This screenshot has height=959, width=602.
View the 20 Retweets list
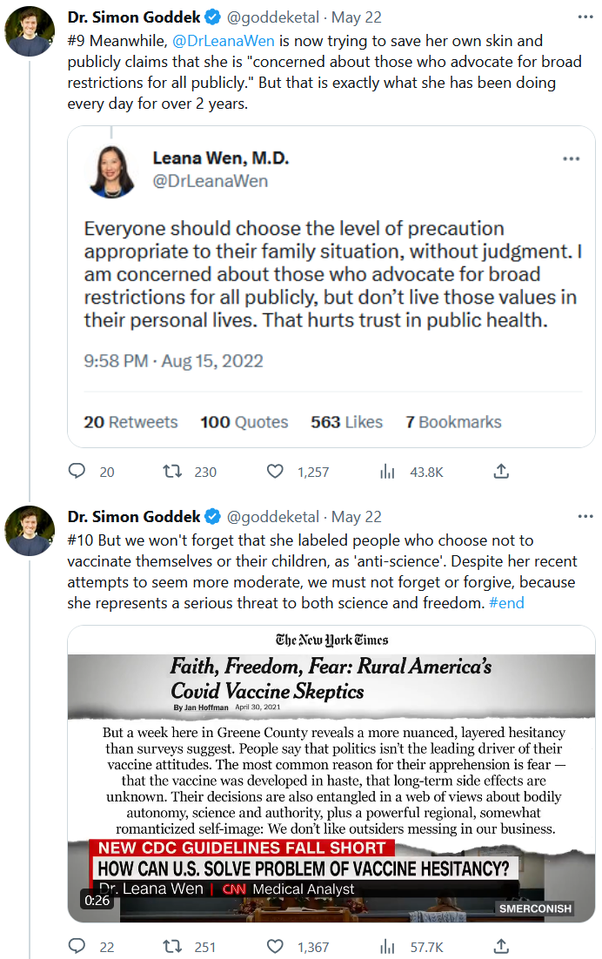coord(130,422)
